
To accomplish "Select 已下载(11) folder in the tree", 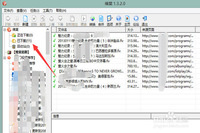I will 24,41.
